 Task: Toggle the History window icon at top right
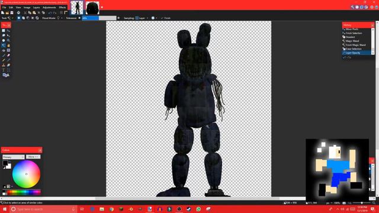[357, 7]
